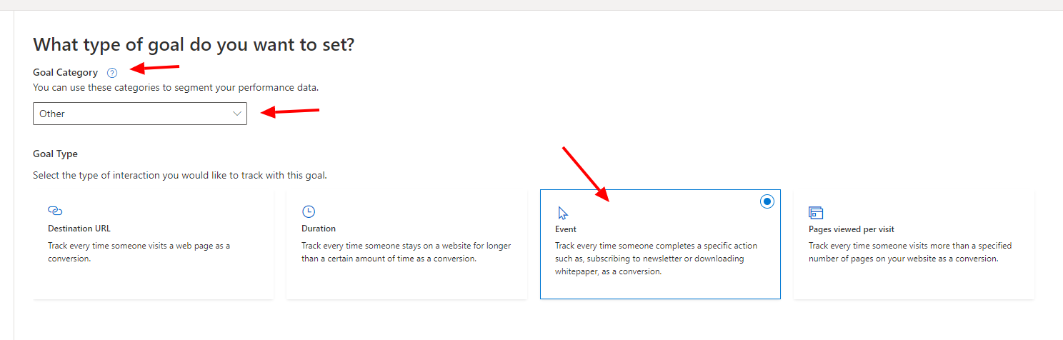Click the 'Destination URL' title text

[79, 229]
